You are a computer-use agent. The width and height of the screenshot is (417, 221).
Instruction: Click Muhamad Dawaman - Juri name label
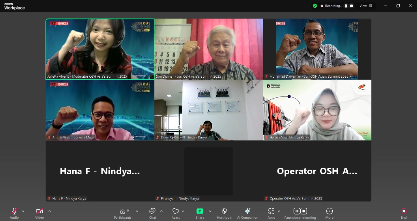[309, 77]
